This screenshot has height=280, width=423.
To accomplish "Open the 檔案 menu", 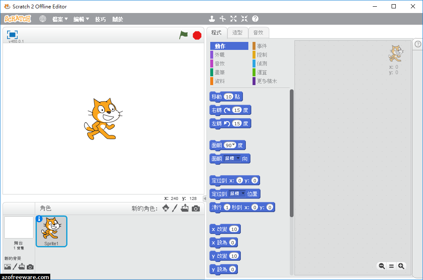I will click(60, 19).
